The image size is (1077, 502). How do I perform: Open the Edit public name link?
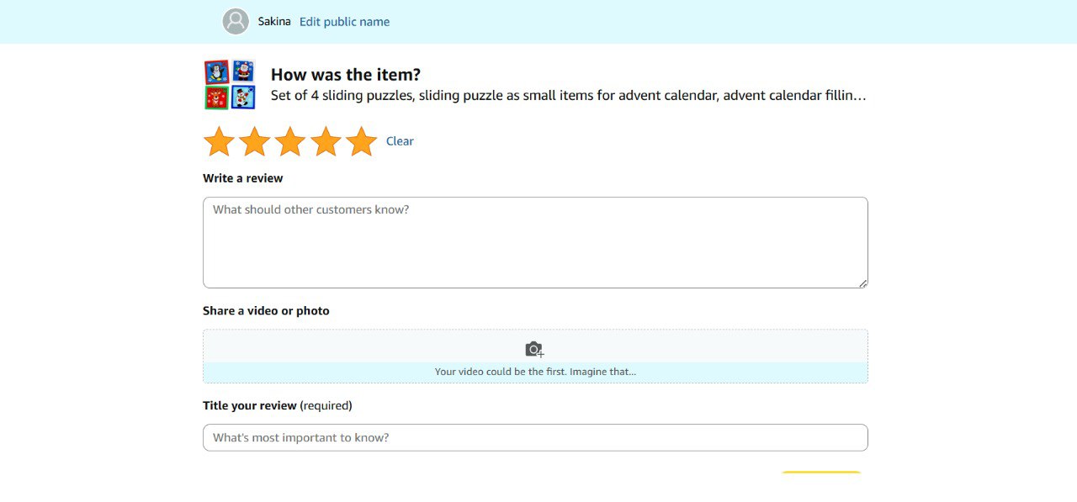[x=344, y=22]
